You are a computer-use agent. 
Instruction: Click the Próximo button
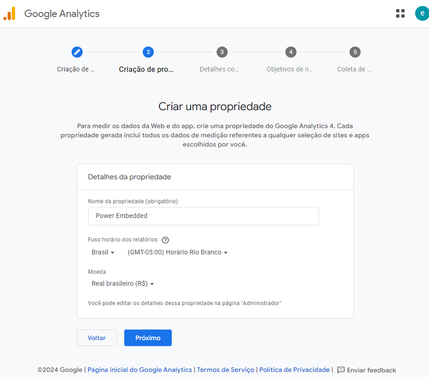pos(148,338)
